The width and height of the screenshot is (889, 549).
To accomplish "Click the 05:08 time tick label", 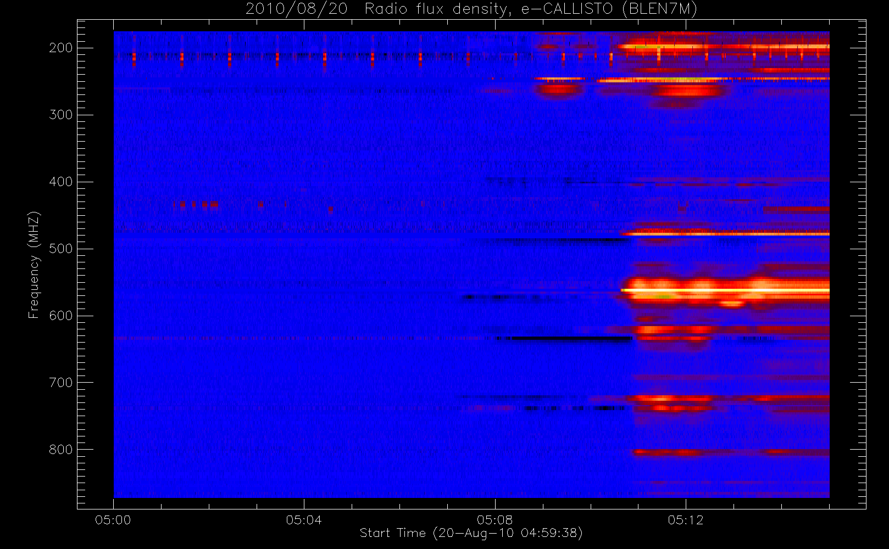I will pyautogui.click(x=494, y=520).
